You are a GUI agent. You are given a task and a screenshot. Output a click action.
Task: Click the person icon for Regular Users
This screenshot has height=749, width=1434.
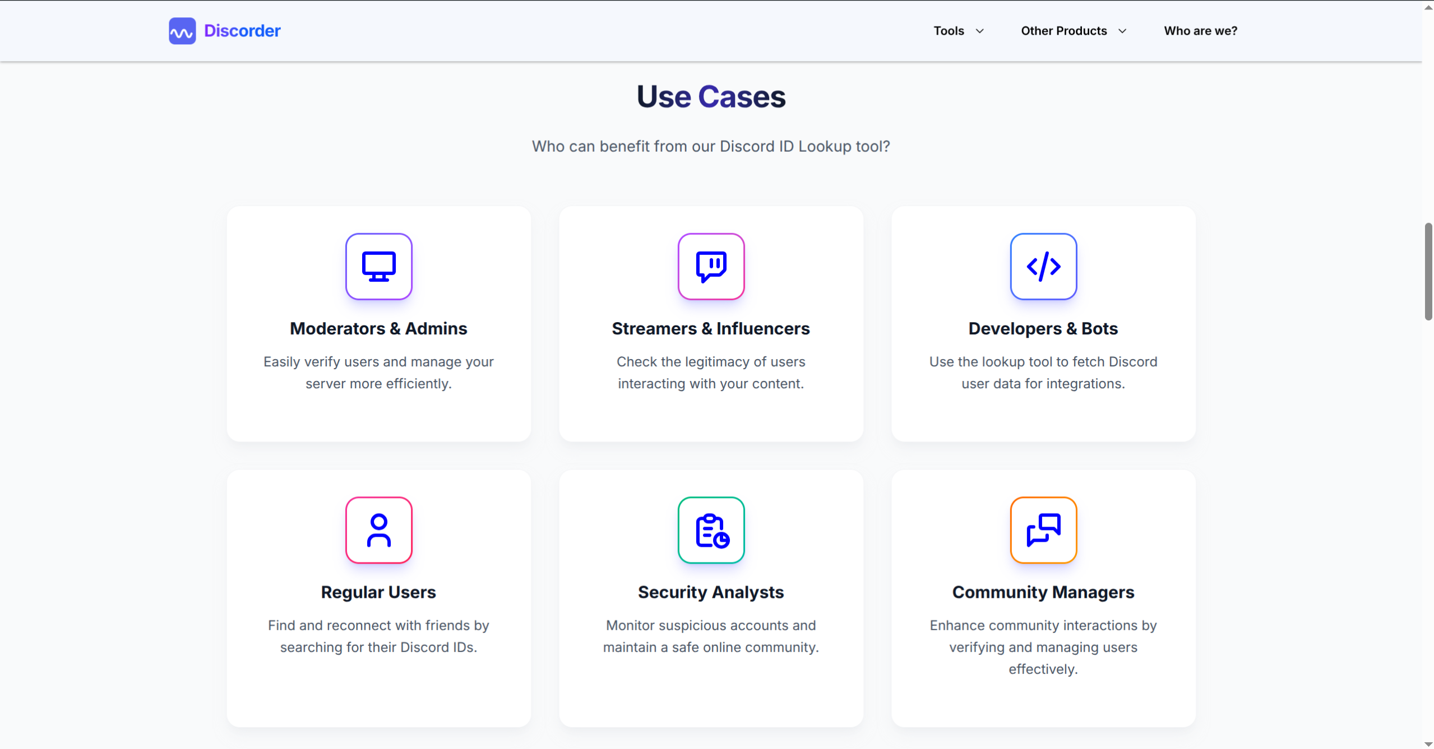379,530
